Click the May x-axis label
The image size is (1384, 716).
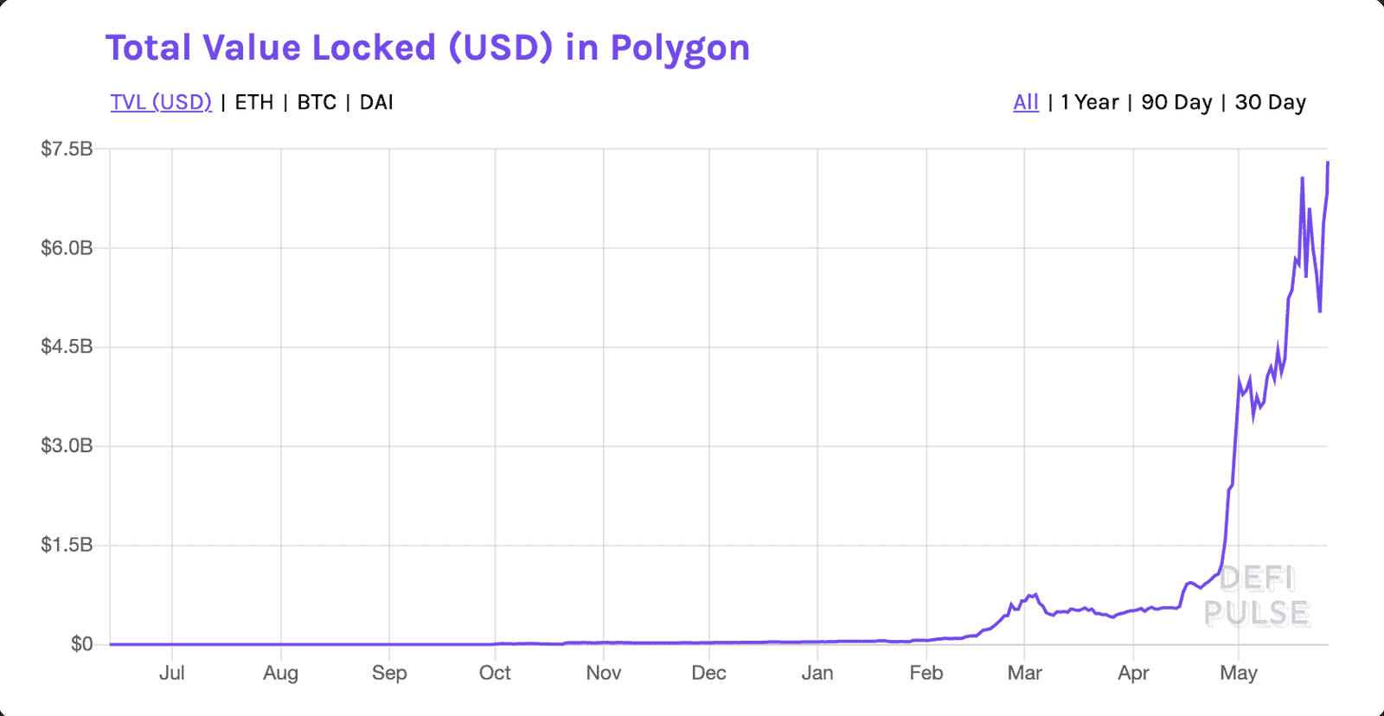click(x=1240, y=673)
